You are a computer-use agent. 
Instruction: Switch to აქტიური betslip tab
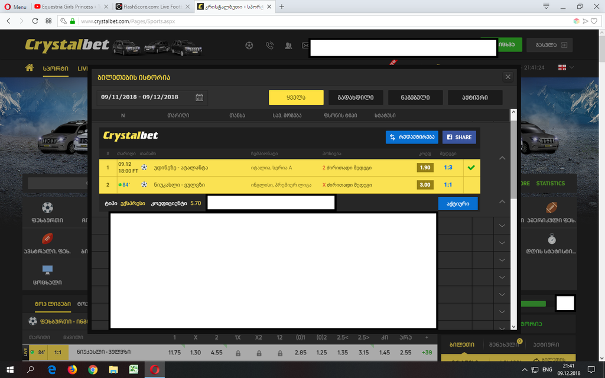click(x=546, y=344)
